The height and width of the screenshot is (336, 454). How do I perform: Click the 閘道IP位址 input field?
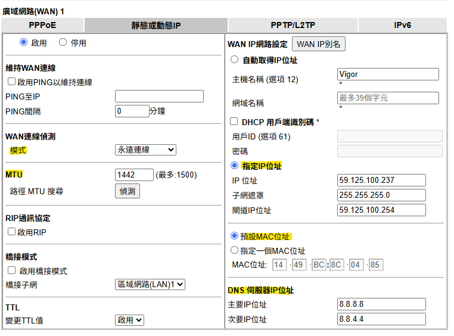(x=381, y=210)
